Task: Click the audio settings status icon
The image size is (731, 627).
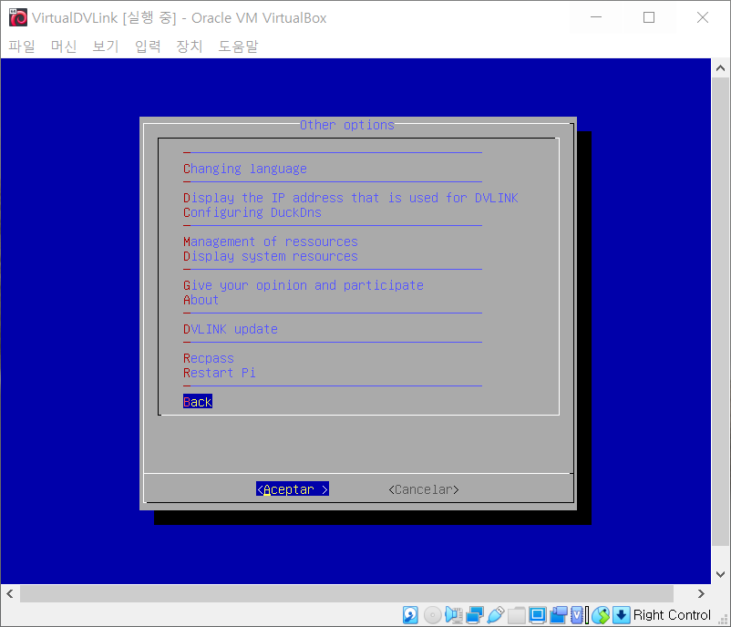Action: coord(454,615)
